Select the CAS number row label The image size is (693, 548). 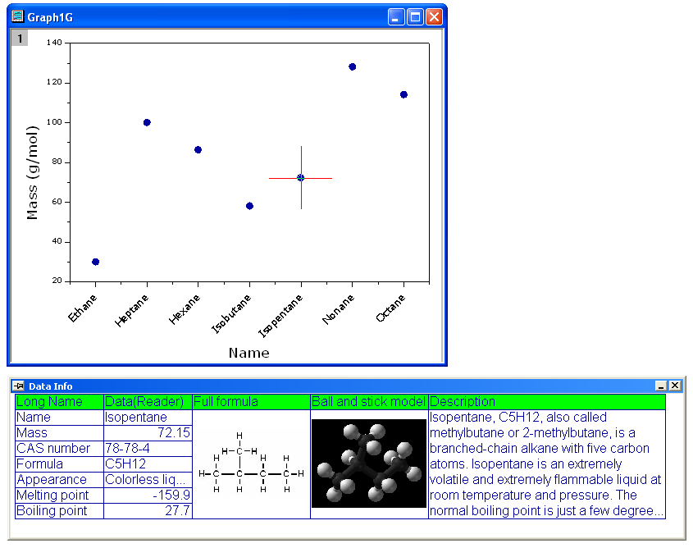pos(59,449)
